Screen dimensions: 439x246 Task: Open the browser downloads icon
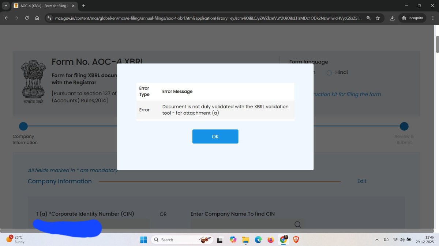click(x=392, y=18)
